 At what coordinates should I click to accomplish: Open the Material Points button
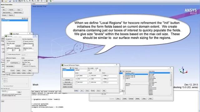tap(18, 12)
